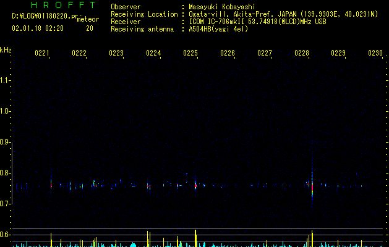This screenshot has width=389, height=247.
Task: Select antenna value A504HB(yagi 4el)
Action: (x=218, y=29)
